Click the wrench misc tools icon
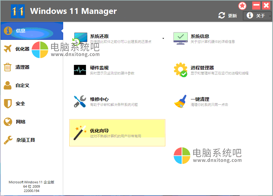Screen dimensions: 273x196 click(8, 140)
